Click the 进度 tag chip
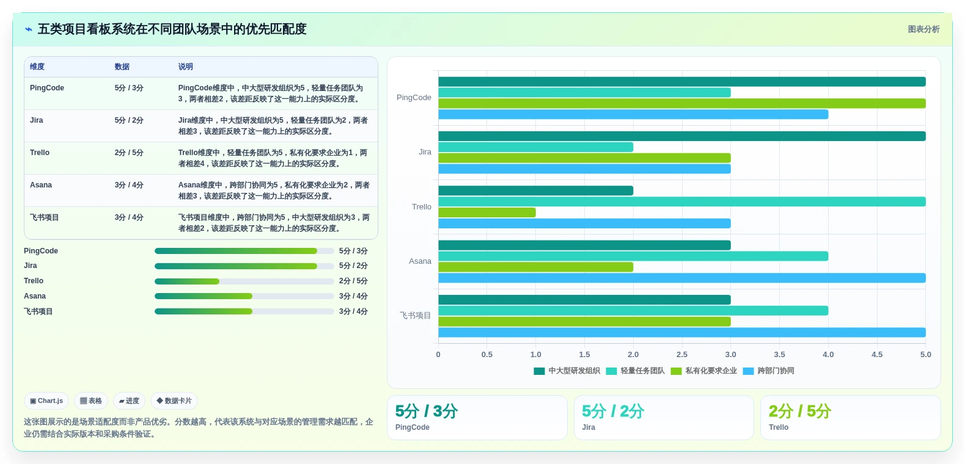The height and width of the screenshot is (464, 965). tap(129, 401)
